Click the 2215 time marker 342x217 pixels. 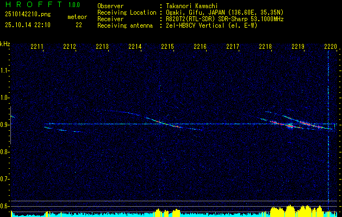point(167,46)
